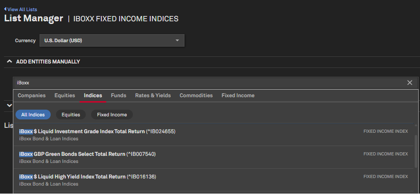Click the search results scrollbar

click(x=416, y=151)
